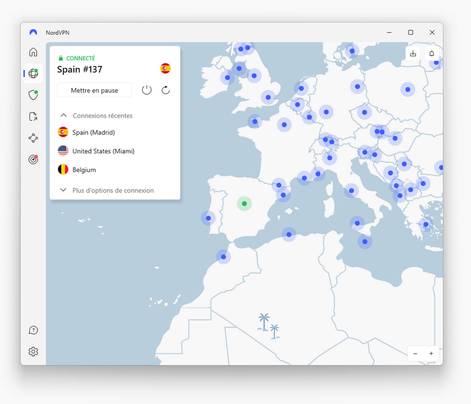Open the help chat bubble icon
471x404 pixels.
(x=33, y=330)
